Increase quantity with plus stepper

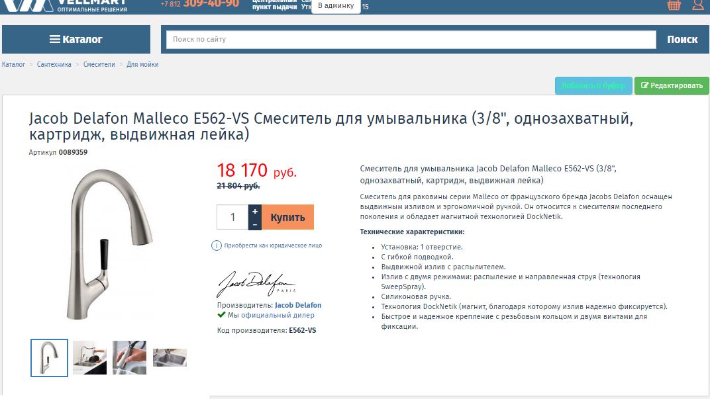point(255,211)
